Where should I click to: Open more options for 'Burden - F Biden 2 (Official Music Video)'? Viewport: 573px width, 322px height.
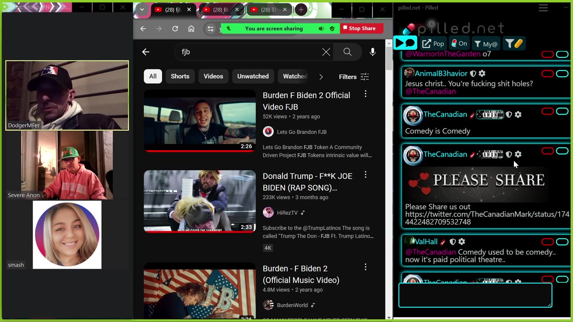coord(365,267)
